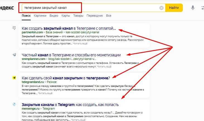This screenshot has width=204, height=121.
Task: Click the 'Разное' breadcrumb link
Action: (x=52, y=82)
